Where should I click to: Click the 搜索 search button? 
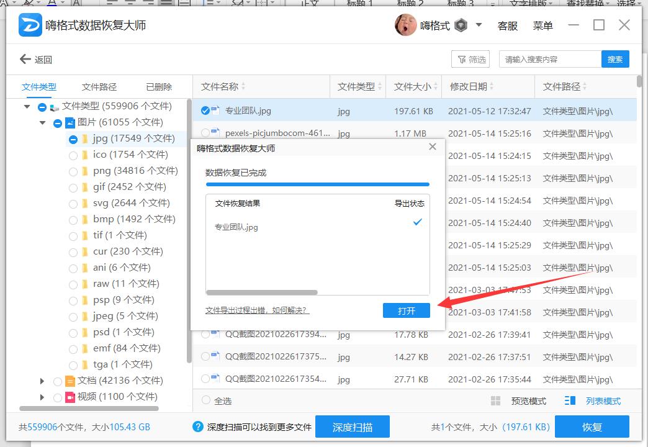615,59
